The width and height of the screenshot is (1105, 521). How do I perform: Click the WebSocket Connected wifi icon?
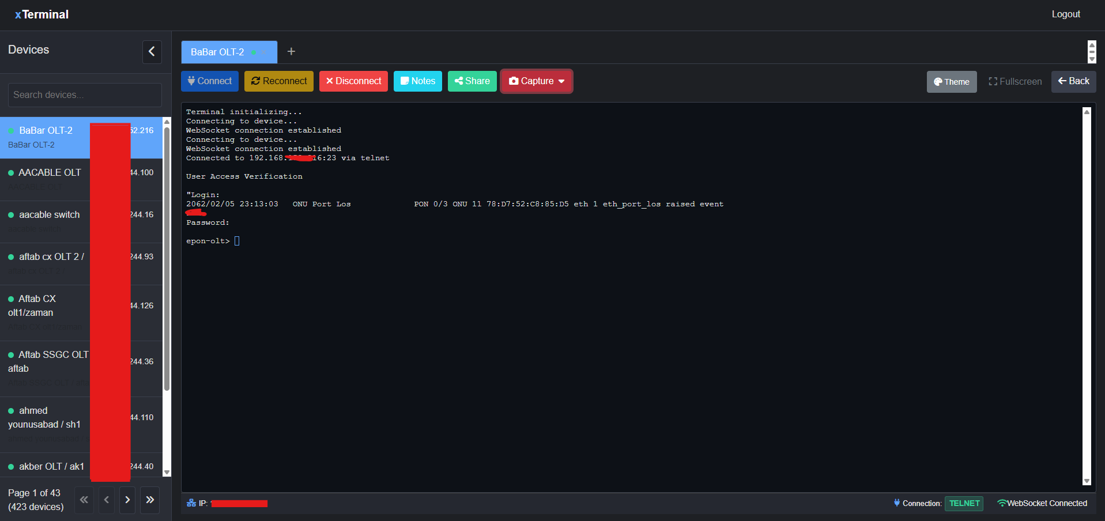1002,503
